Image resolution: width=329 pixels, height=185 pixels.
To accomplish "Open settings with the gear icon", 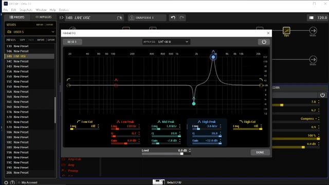I will click(x=6, y=182).
